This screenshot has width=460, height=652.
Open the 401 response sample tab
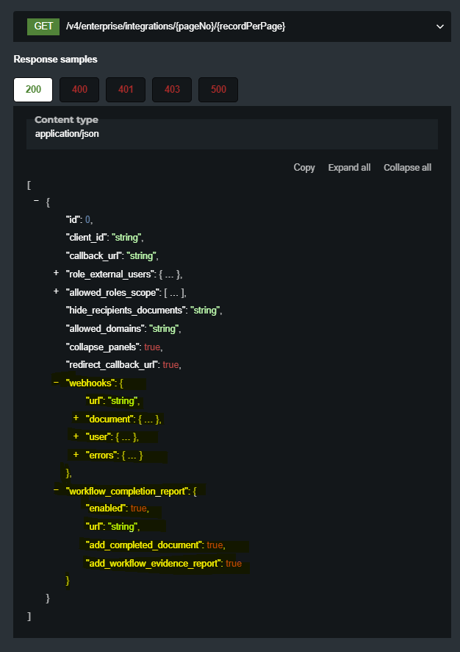click(x=126, y=90)
